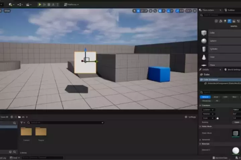Open the rotation snap angle value
Viewport: 241px width, 160px height.
pos(172,11)
